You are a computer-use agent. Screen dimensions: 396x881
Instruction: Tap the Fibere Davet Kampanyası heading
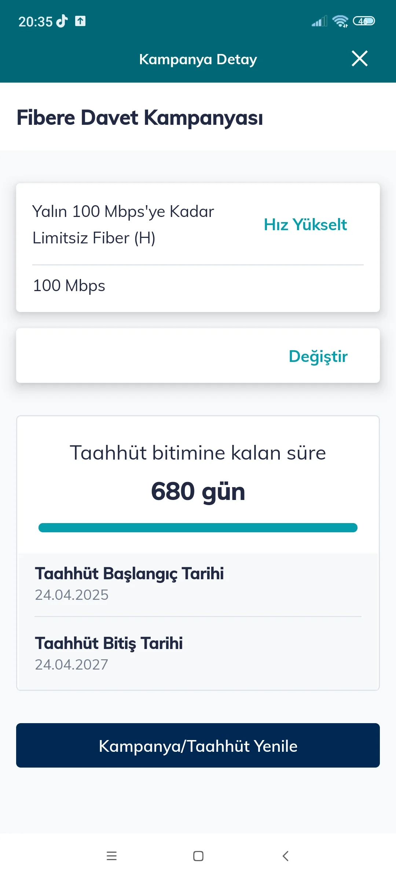pyautogui.click(x=140, y=118)
